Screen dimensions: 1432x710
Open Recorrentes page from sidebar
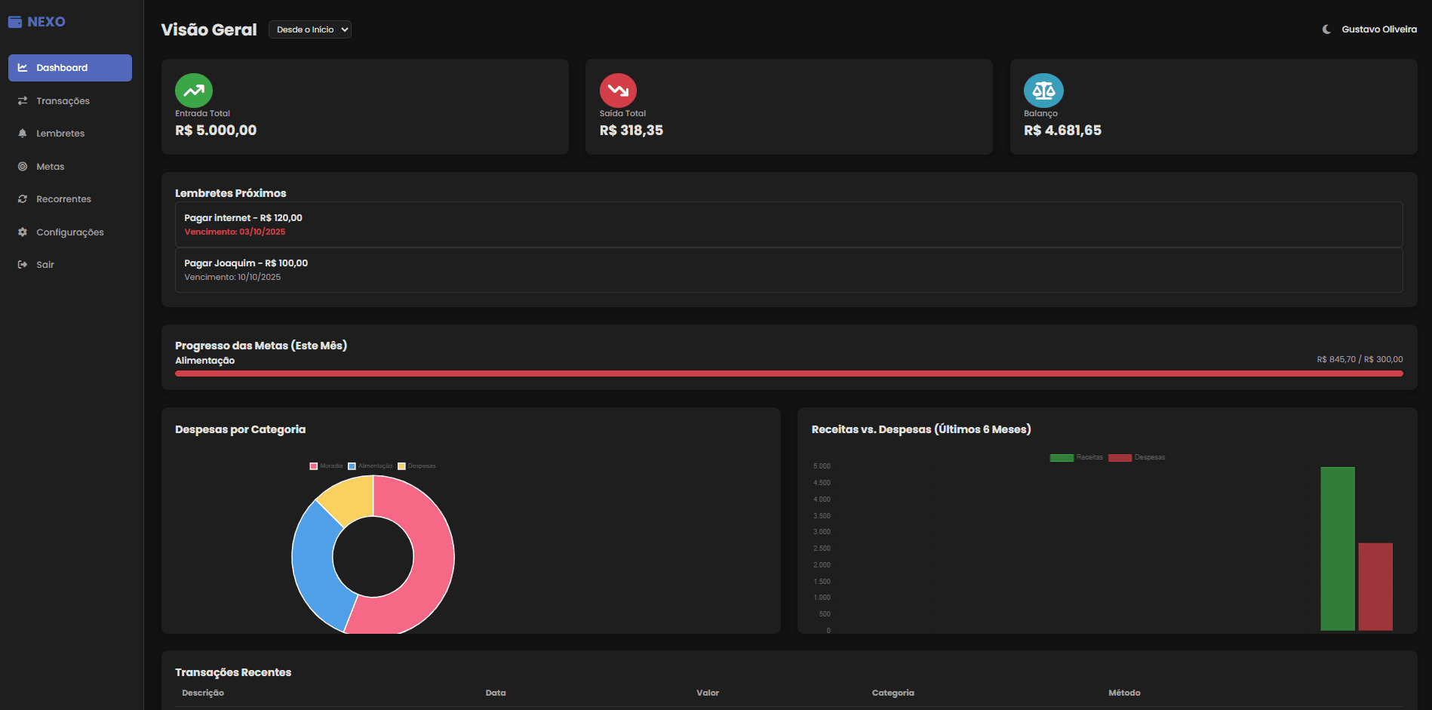click(x=63, y=199)
